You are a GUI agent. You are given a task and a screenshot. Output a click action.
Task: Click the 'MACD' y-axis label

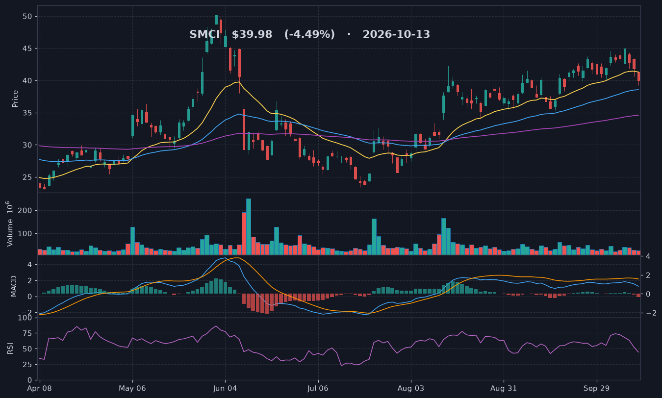click(14, 286)
